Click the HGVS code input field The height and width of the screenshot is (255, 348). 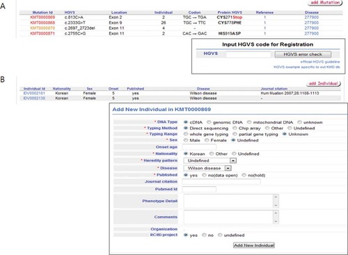pos(248,54)
